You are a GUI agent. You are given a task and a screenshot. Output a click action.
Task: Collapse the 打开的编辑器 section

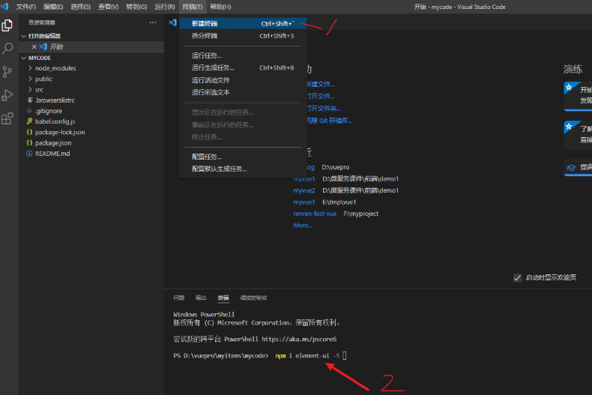(x=24, y=36)
